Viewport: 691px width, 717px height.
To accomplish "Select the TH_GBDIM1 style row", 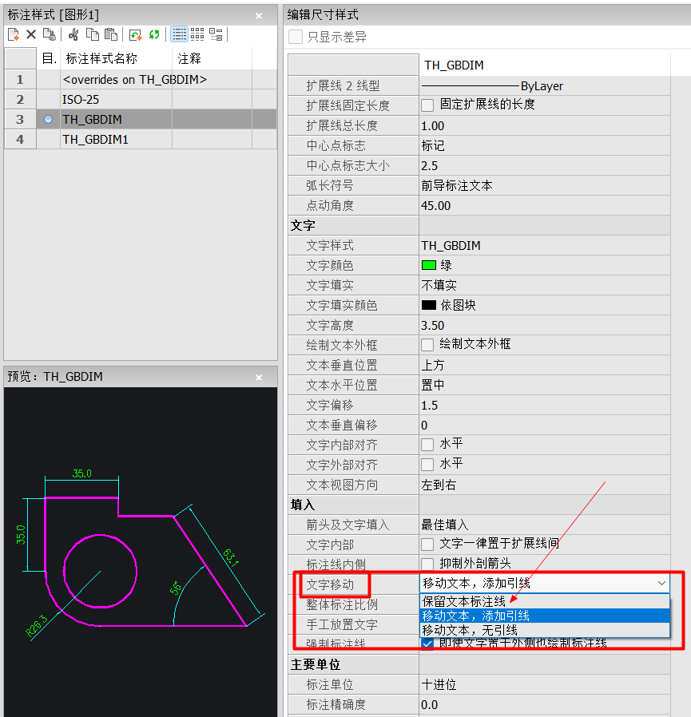I will [141, 140].
